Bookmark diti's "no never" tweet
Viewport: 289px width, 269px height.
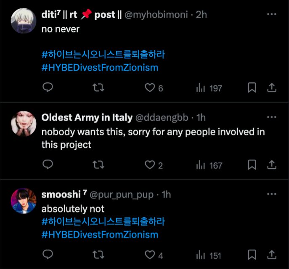[252, 87]
